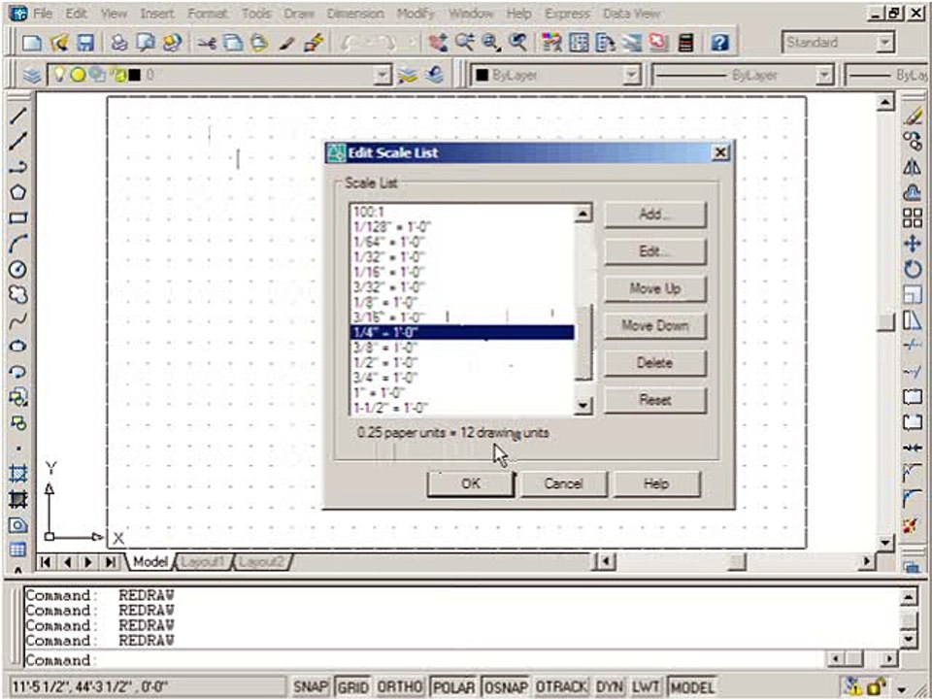This screenshot has width=932, height=699.
Task: Select the Move tool
Action: click(913, 244)
